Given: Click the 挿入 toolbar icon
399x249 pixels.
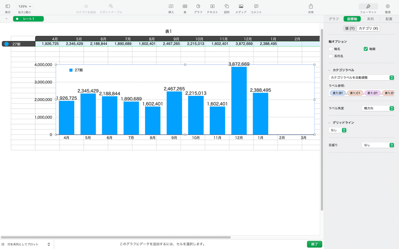Looking at the screenshot, I should coord(171,6).
